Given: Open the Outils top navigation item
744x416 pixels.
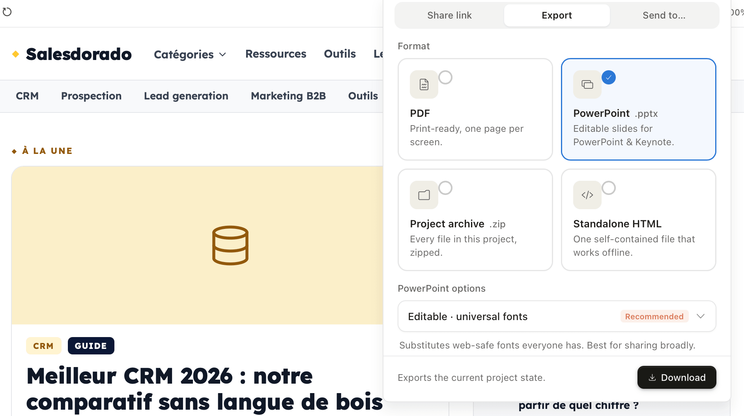Looking at the screenshot, I should click(340, 54).
